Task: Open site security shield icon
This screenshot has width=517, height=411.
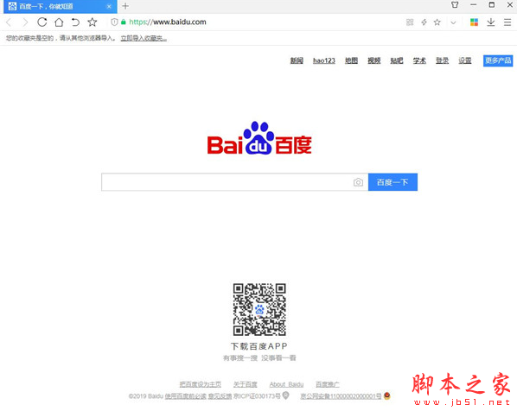Action: (x=114, y=22)
